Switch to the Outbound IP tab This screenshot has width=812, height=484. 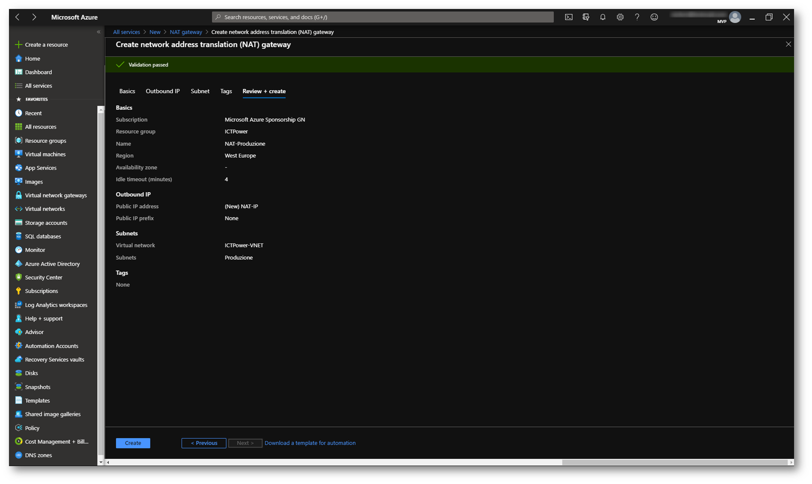click(x=163, y=91)
